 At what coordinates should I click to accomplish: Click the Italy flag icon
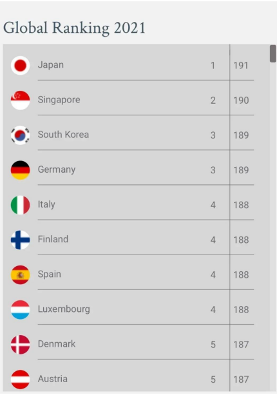20,205
